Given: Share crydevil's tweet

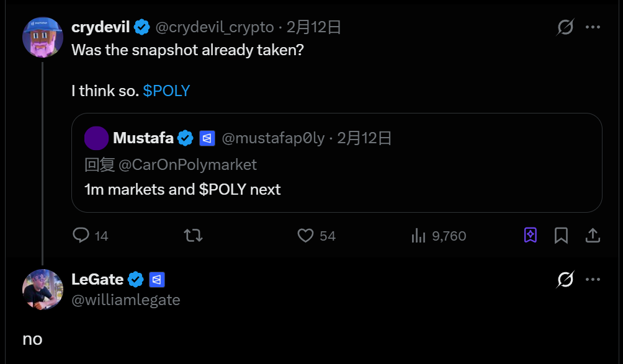Looking at the screenshot, I should click(x=593, y=236).
